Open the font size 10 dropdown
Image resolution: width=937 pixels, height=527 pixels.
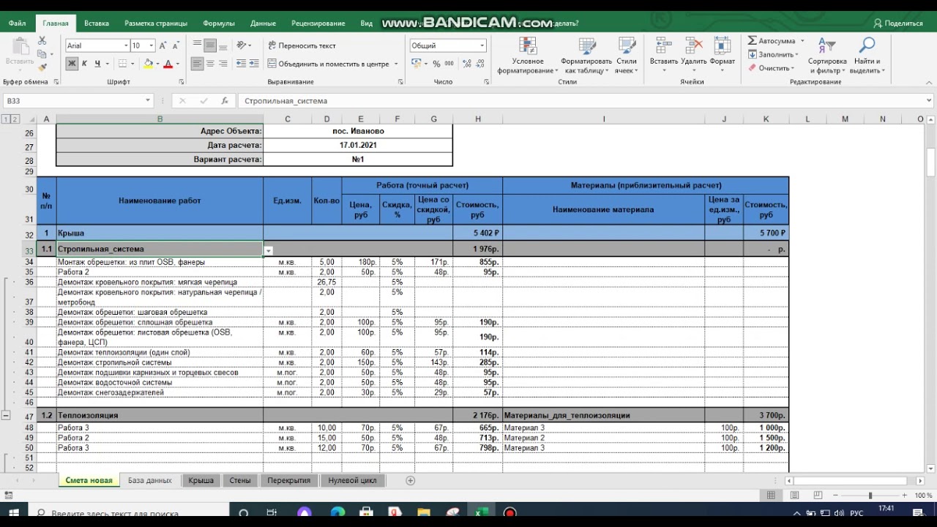152,45
